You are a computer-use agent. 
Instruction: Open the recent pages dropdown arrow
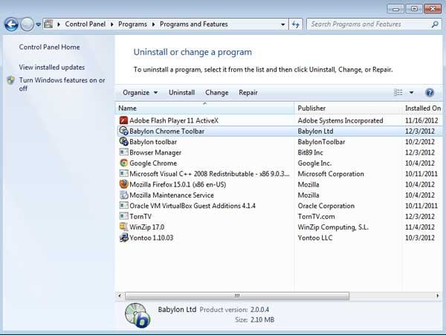(x=38, y=25)
